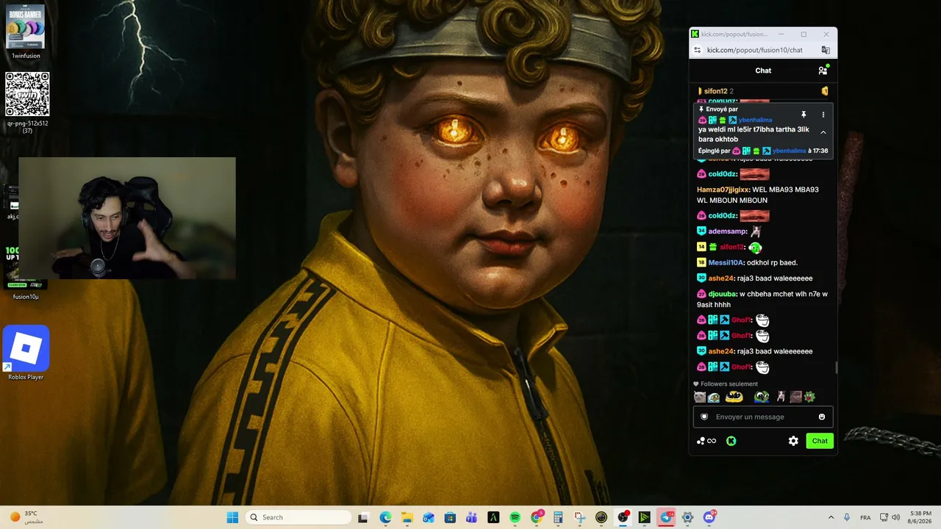This screenshot has width=941, height=529.
Task: Insert the gray cat emote
Action: pos(700,397)
